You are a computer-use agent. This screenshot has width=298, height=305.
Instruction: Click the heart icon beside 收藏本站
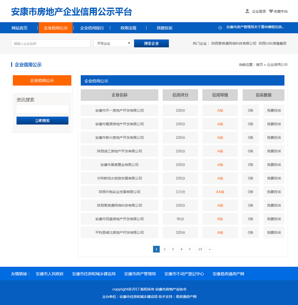pyautogui.click(x=271, y=11)
